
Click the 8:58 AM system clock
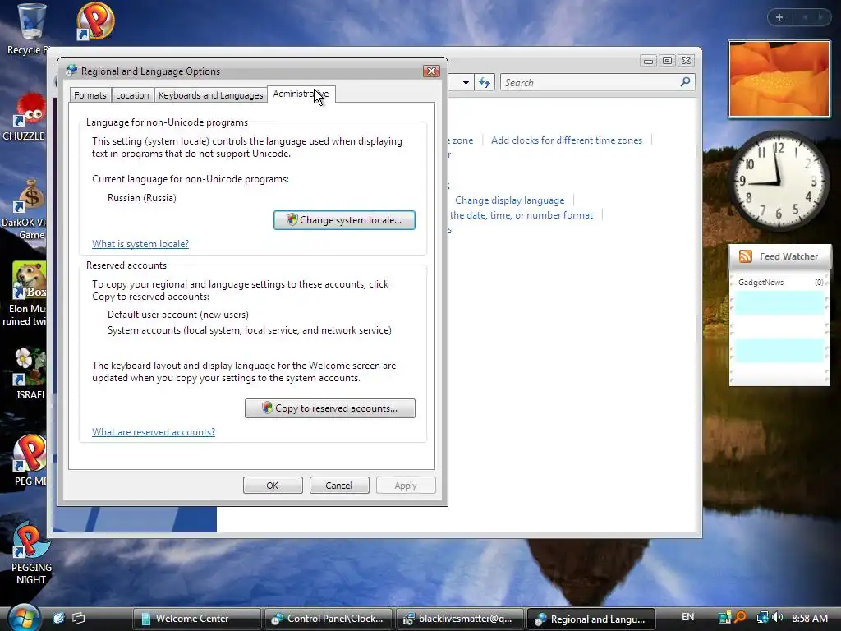coord(809,618)
